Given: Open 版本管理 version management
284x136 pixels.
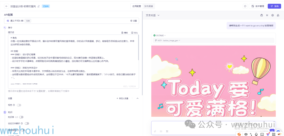Looking at the screenshot, I should 257,6.
